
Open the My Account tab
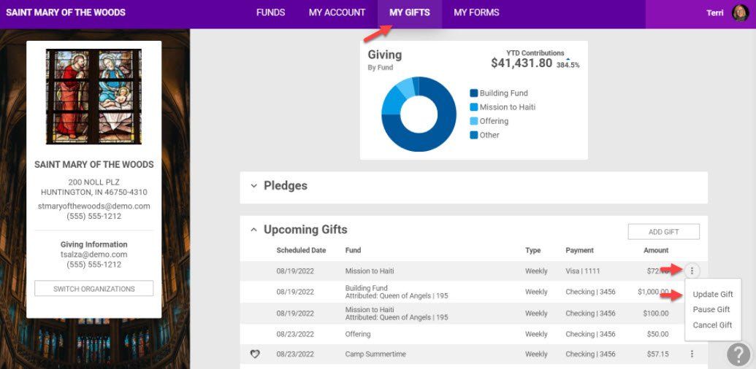pyautogui.click(x=337, y=13)
